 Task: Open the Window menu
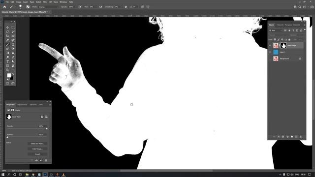(x=63, y=2)
